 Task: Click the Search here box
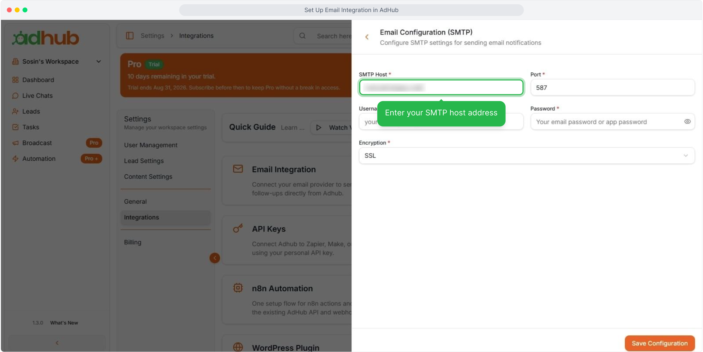coord(323,36)
